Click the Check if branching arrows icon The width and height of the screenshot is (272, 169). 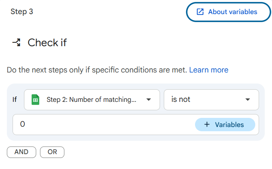click(16, 42)
